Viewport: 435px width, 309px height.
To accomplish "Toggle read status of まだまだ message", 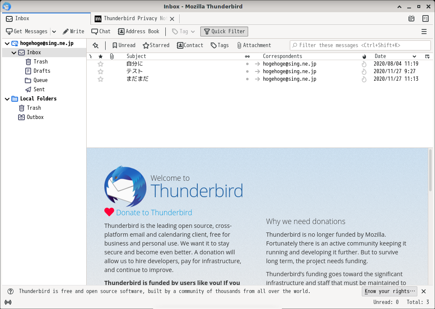I will [247, 79].
